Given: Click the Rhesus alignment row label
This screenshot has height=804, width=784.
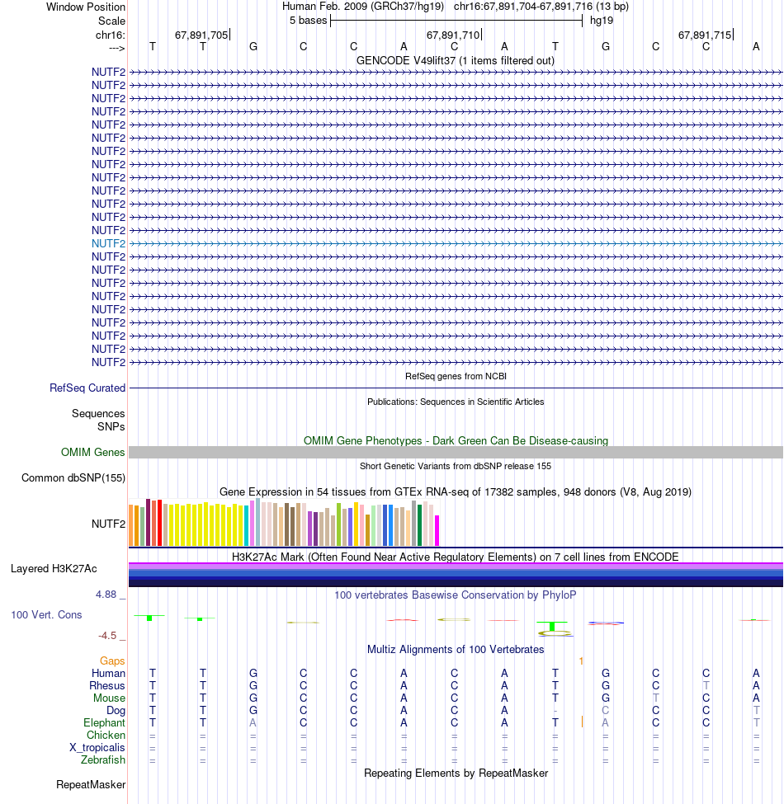Looking at the screenshot, I should click(106, 685).
